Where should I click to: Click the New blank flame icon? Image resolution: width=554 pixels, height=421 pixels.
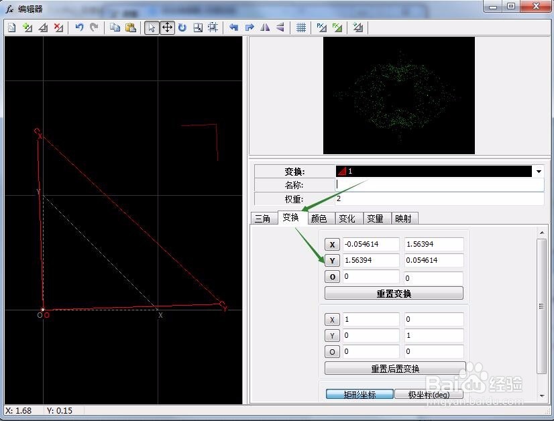pyautogui.click(x=11, y=27)
